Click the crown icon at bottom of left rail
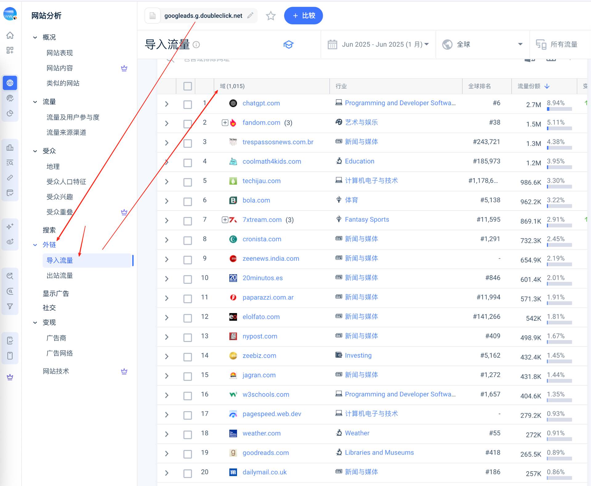 [x=10, y=377]
